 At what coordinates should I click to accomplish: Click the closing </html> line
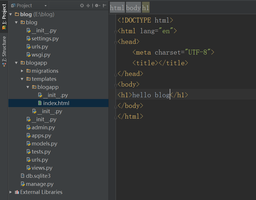coord(130,117)
